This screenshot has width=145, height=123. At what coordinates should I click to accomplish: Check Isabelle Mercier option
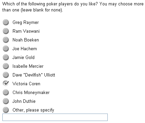tap(6, 66)
